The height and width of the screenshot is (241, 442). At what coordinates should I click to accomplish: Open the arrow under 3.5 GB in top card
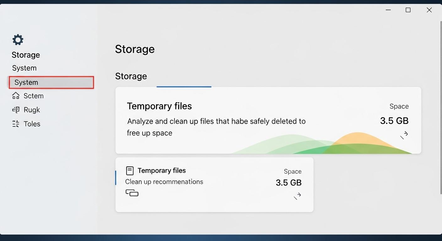coord(404,135)
